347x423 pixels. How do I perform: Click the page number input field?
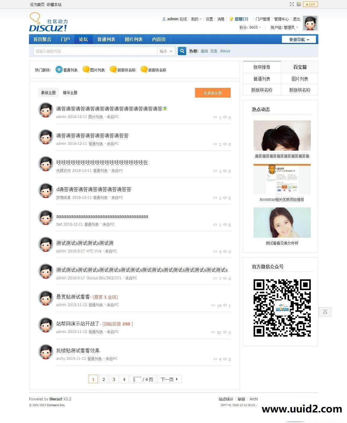[x=137, y=379]
